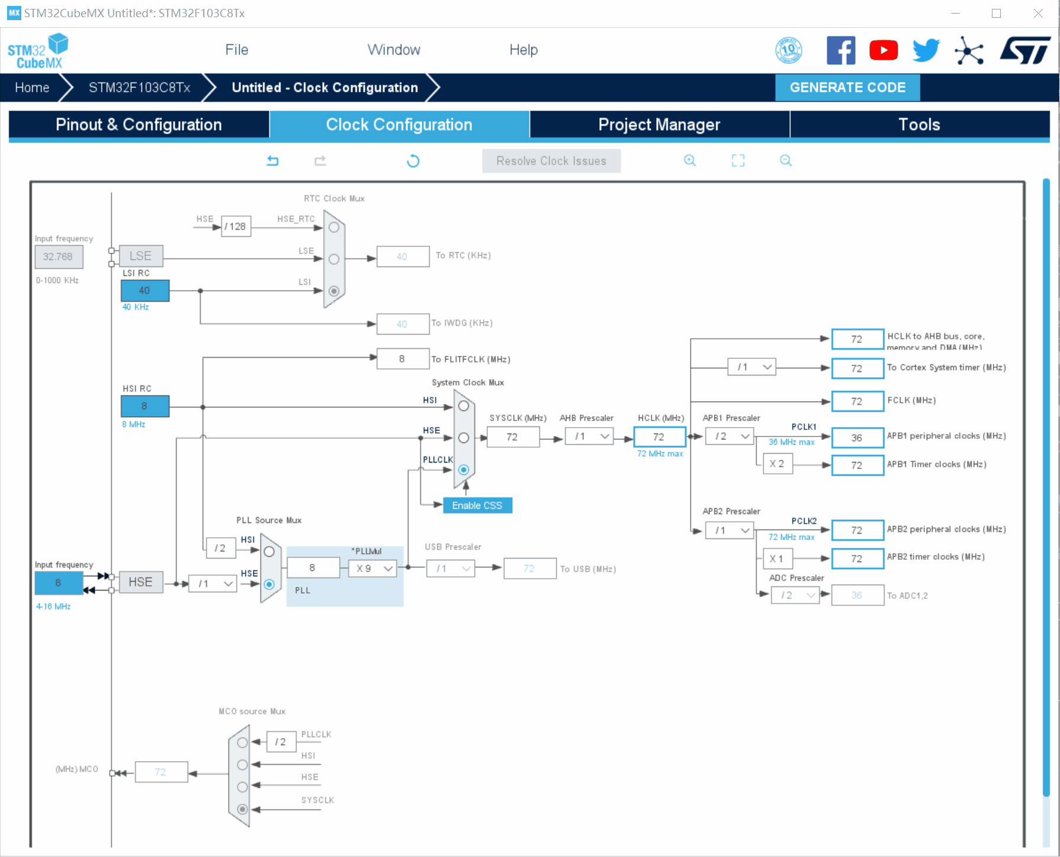Viewport: 1060px width, 857px height.
Task: Select PLLCLK in System Clock Mux
Action: (464, 470)
